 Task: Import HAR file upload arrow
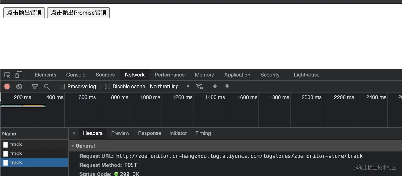point(215,87)
